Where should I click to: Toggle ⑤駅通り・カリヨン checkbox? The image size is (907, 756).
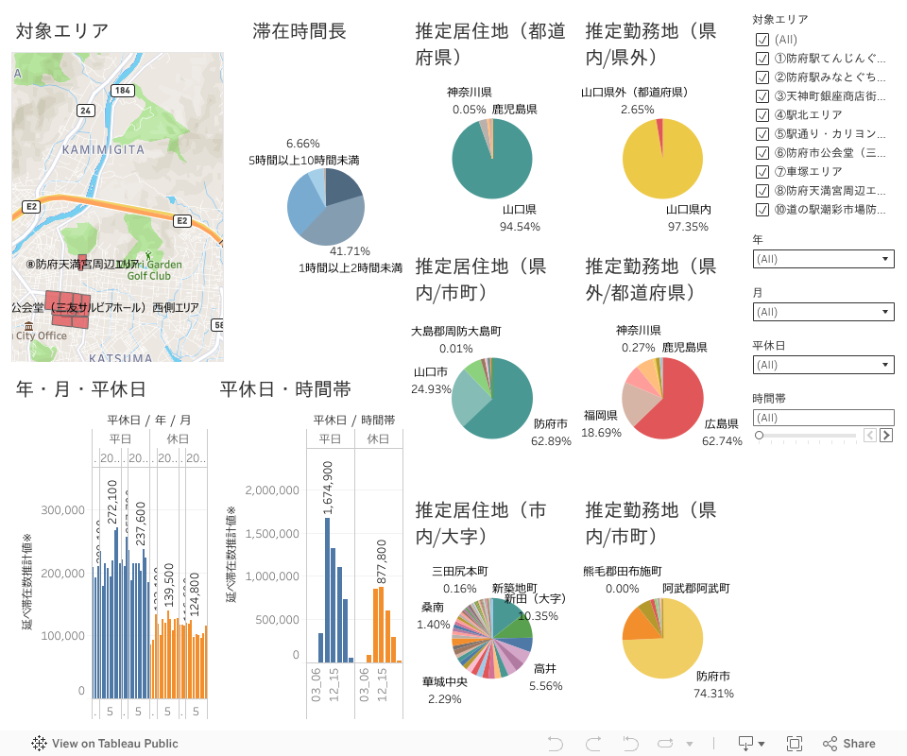[762, 134]
